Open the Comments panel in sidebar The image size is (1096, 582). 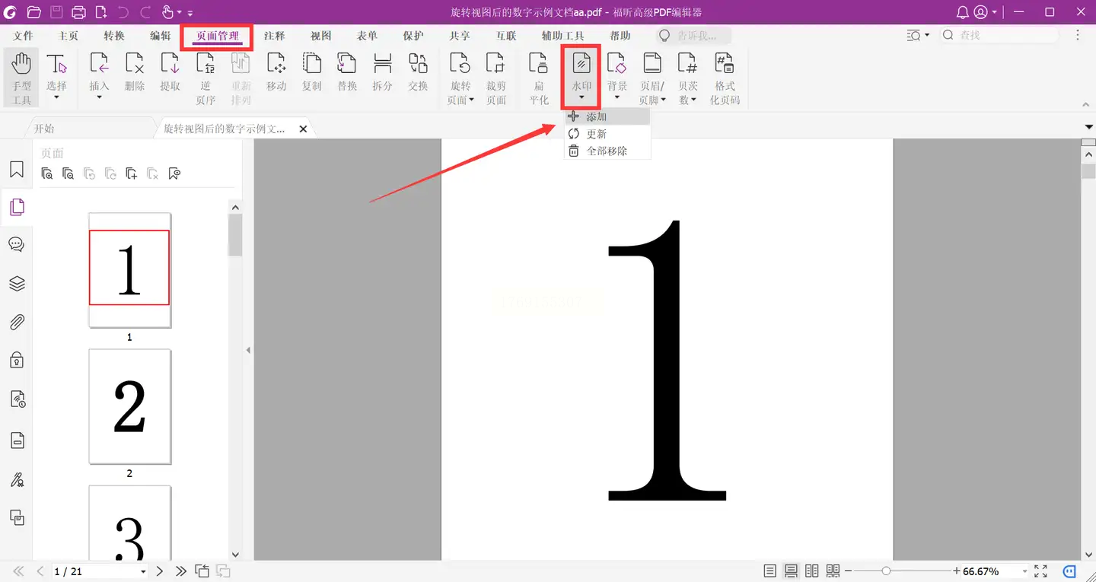17,245
